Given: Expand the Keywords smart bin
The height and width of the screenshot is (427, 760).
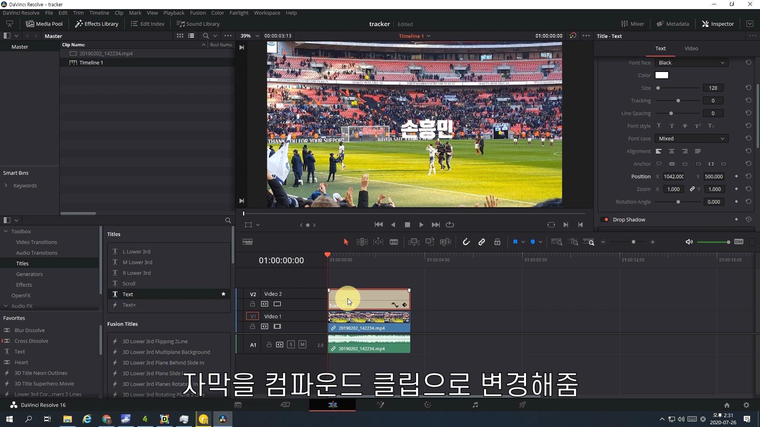Looking at the screenshot, I should [6, 185].
